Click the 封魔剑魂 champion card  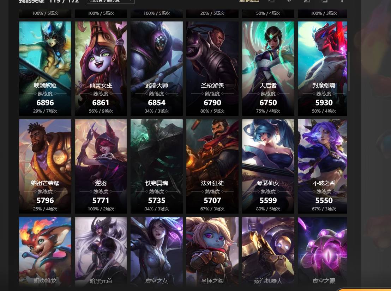(323, 68)
